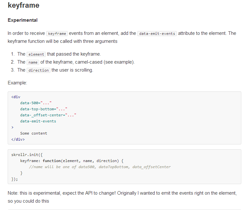
Task: Click the text 'the user is scrolling.'
Action: [72, 70]
